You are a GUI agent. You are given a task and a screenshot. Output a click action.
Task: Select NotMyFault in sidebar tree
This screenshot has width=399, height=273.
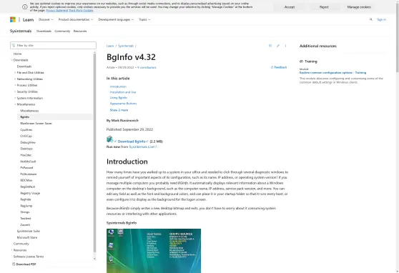[x=28, y=162]
